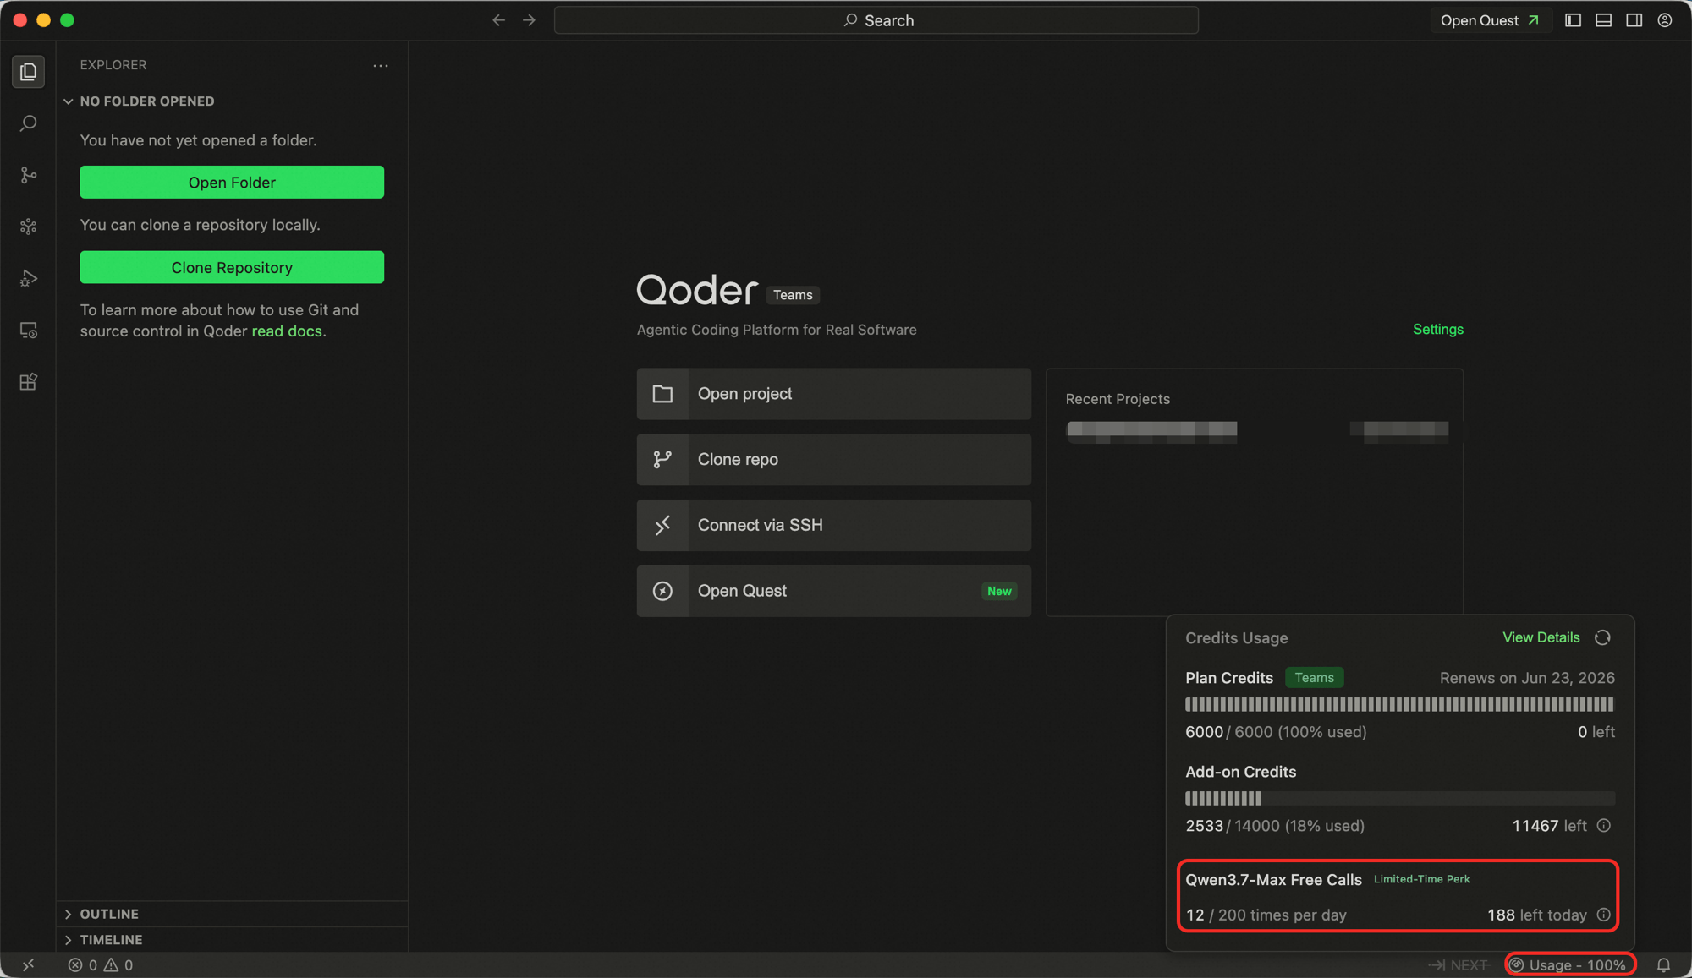Open the Run and Debug view icon
Image resolution: width=1692 pixels, height=978 pixels.
28,278
